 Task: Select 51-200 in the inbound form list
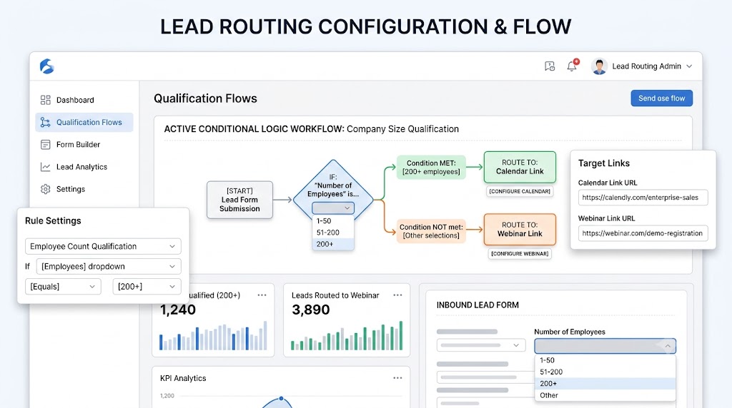pyautogui.click(x=605, y=372)
